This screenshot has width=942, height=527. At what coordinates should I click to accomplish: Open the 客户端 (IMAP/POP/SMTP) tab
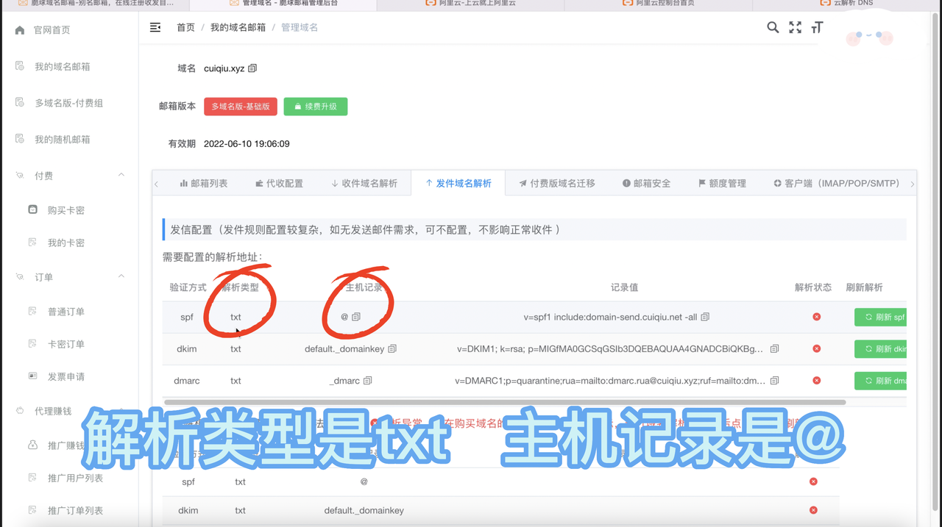click(836, 183)
